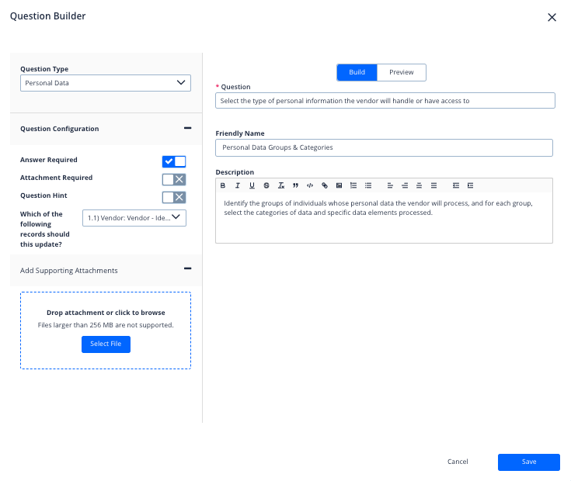Enable the Attachment Required toggle
Image resolution: width=571 pixels, height=481 pixels.
[174, 179]
